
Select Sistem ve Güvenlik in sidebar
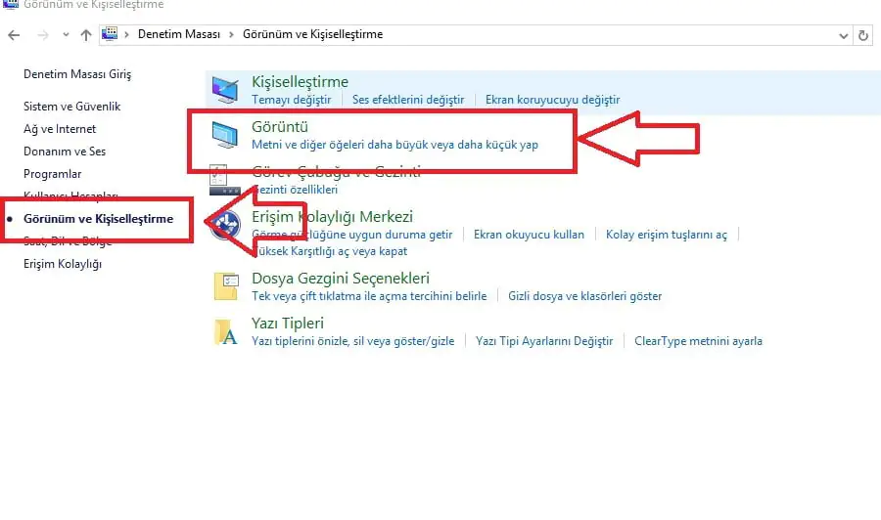point(72,107)
